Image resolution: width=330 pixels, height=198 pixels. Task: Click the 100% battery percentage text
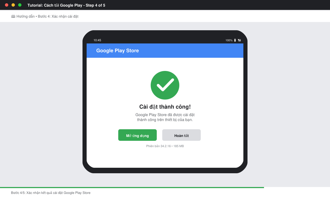[x=229, y=40]
